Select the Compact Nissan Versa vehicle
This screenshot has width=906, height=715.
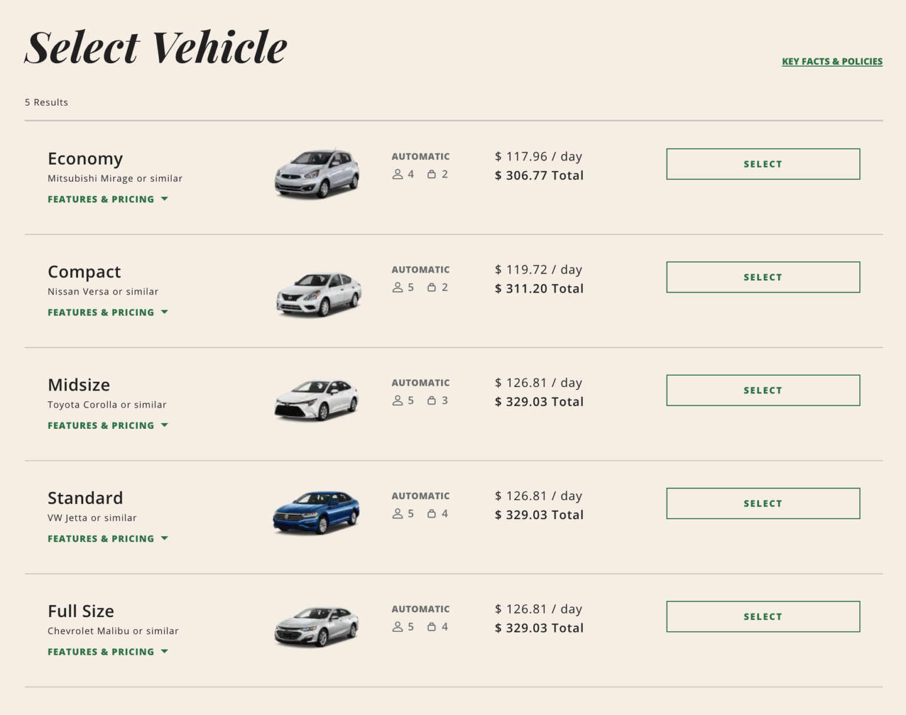coord(763,277)
